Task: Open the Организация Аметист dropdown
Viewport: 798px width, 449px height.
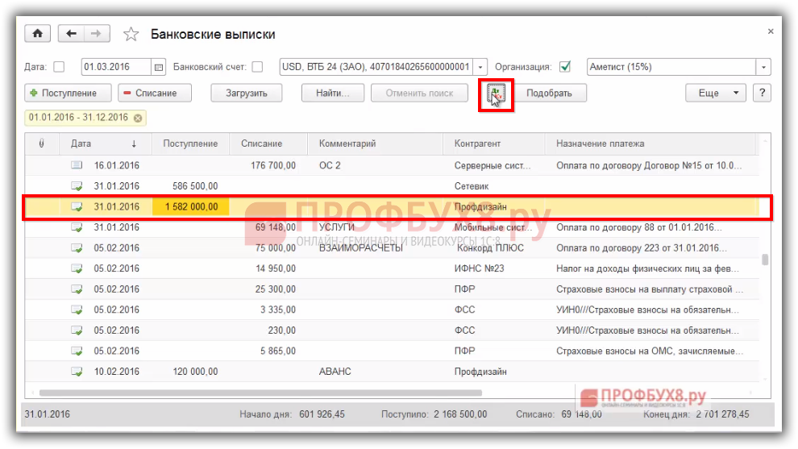Action: [763, 67]
